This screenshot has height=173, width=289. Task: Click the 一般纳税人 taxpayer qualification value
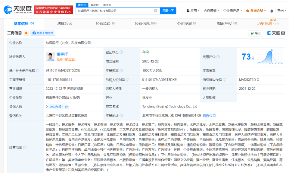coord(150,88)
